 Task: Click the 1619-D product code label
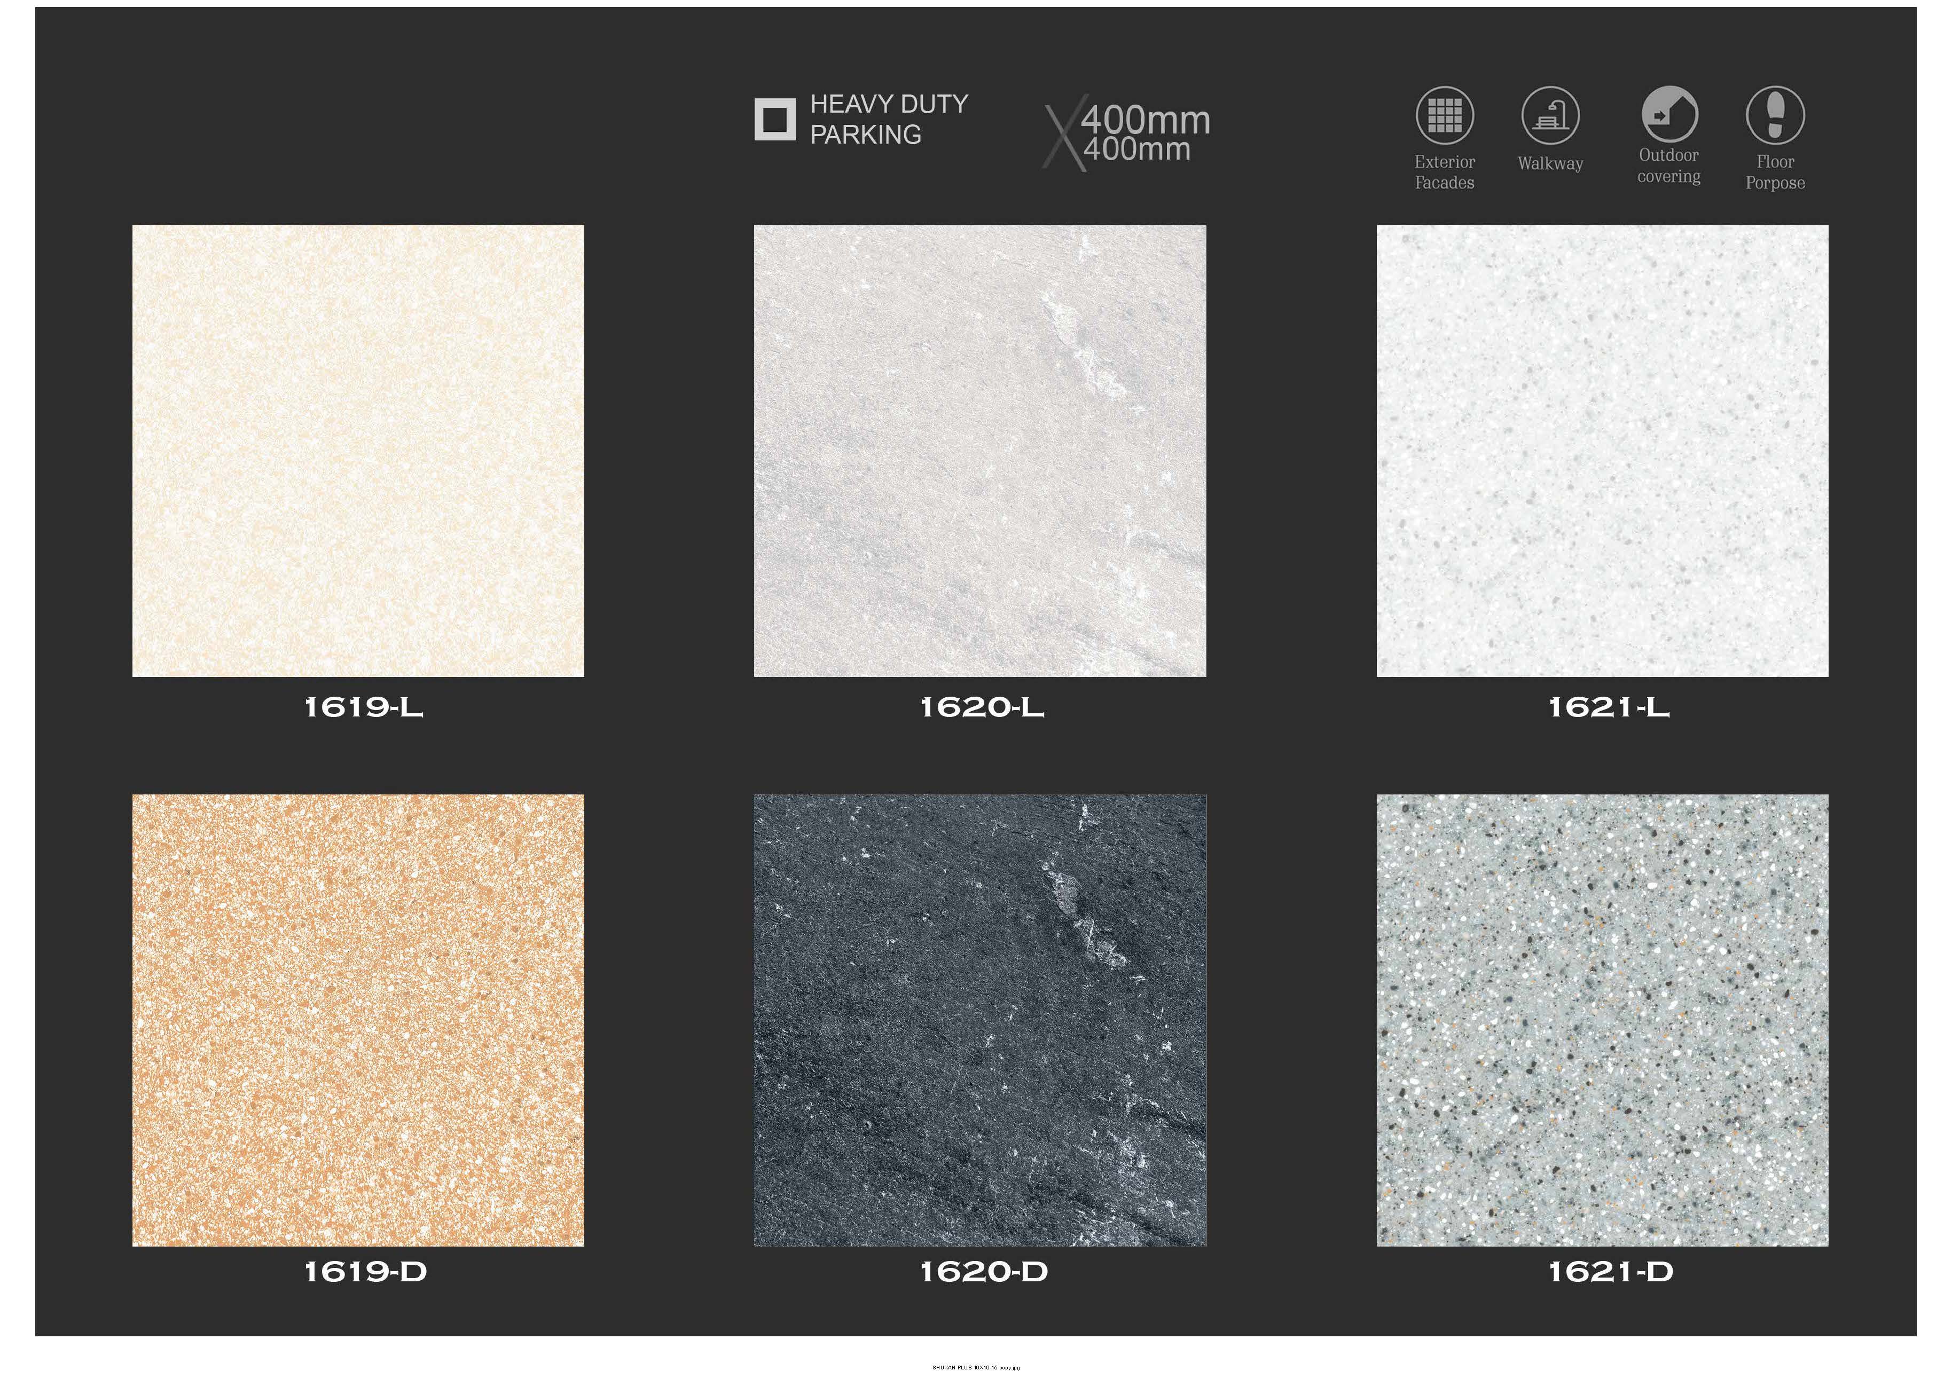pos(366,1271)
